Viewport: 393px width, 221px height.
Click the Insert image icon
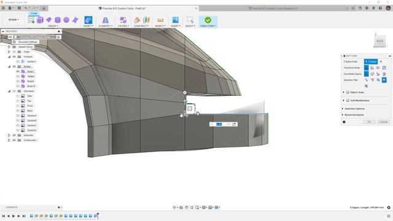point(176,20)
